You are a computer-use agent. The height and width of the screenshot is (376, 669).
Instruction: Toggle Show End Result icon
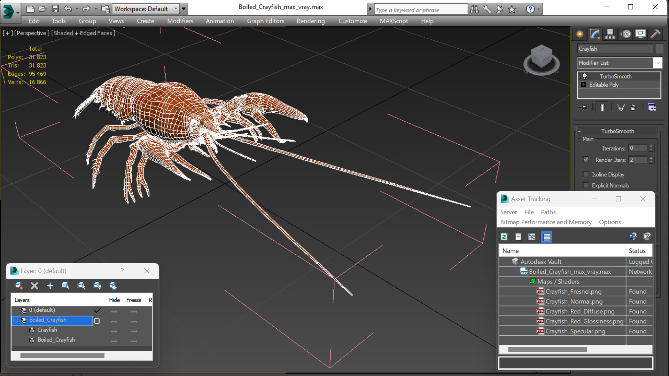pos(602,107)
